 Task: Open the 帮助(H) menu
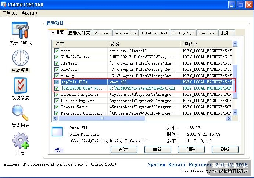(x=29, y=13)
